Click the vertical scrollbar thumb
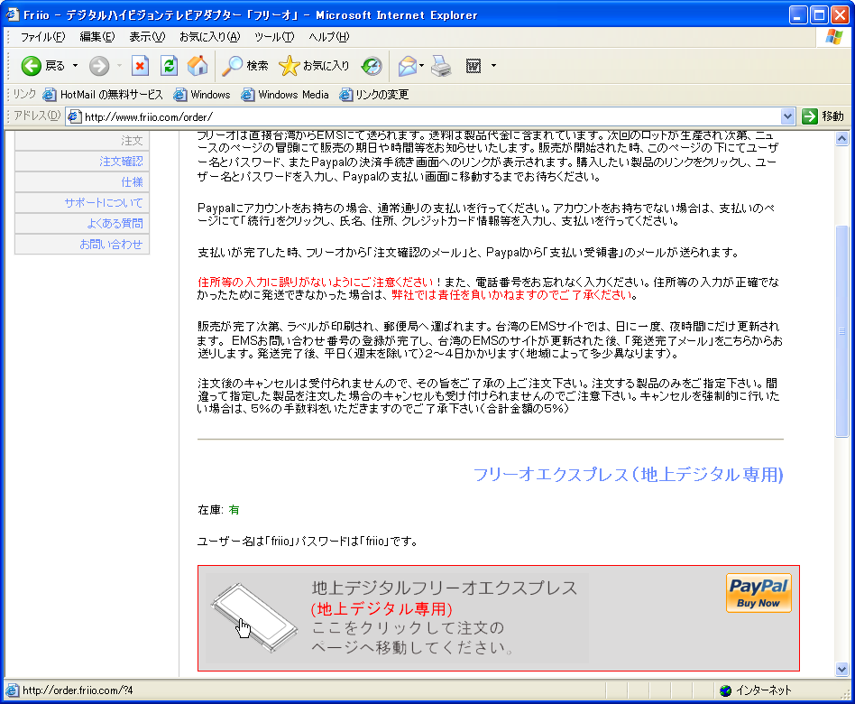 (x=841, y=331)
